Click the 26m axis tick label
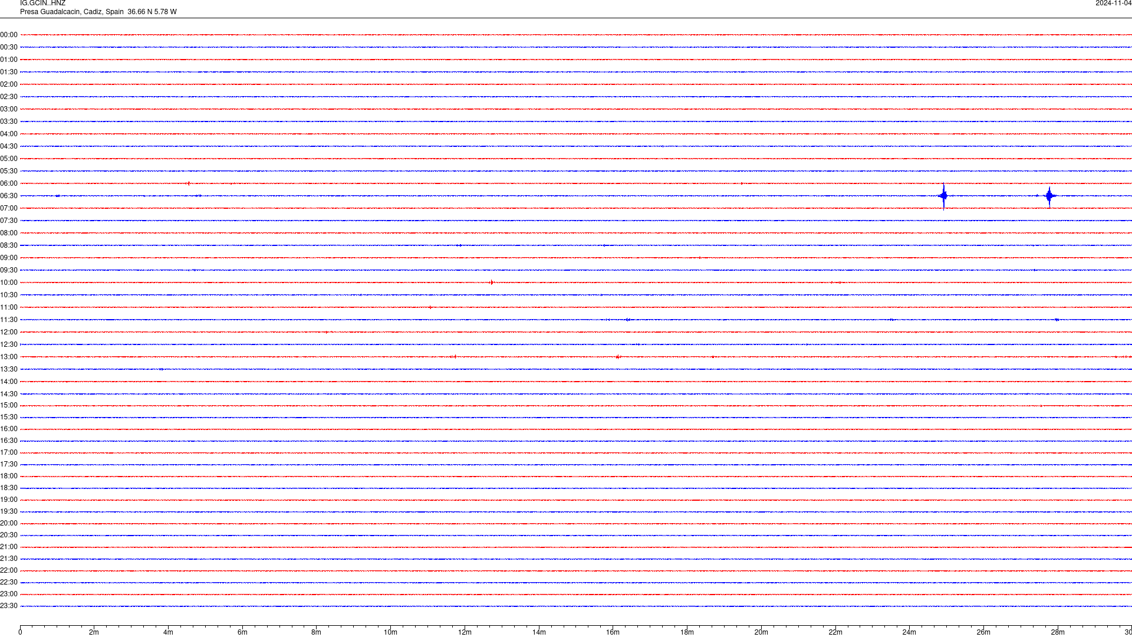The image size is (1132, 637). tap(983, 632)
